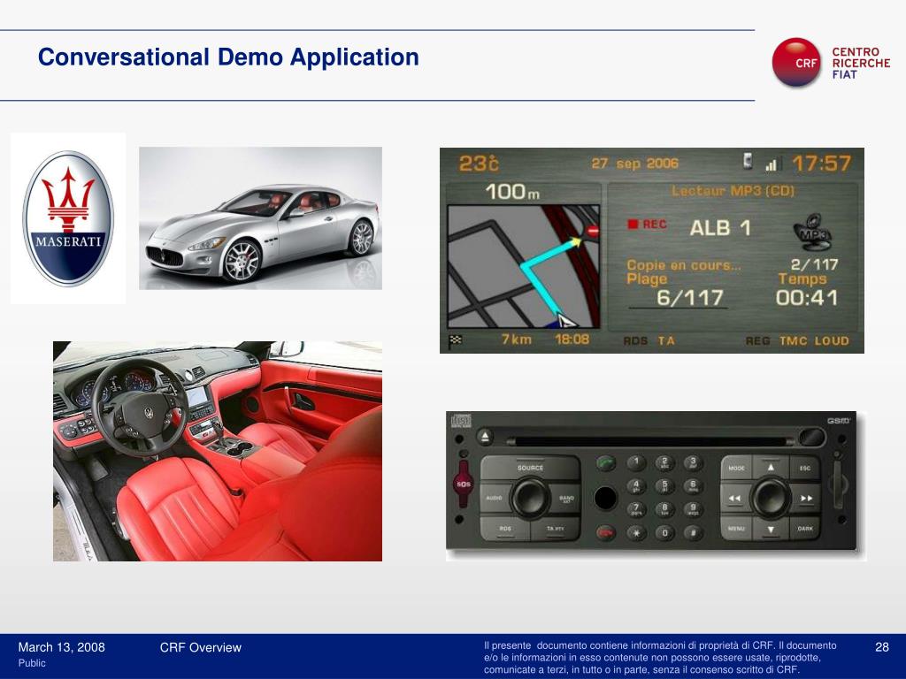Click the no-entry sign on the map
The width and height of the screenshot is (906, 679).
[593, 231]
